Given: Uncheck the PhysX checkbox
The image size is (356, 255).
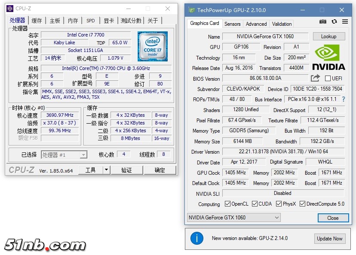Looking at the screenshot, I should [279, 204].
